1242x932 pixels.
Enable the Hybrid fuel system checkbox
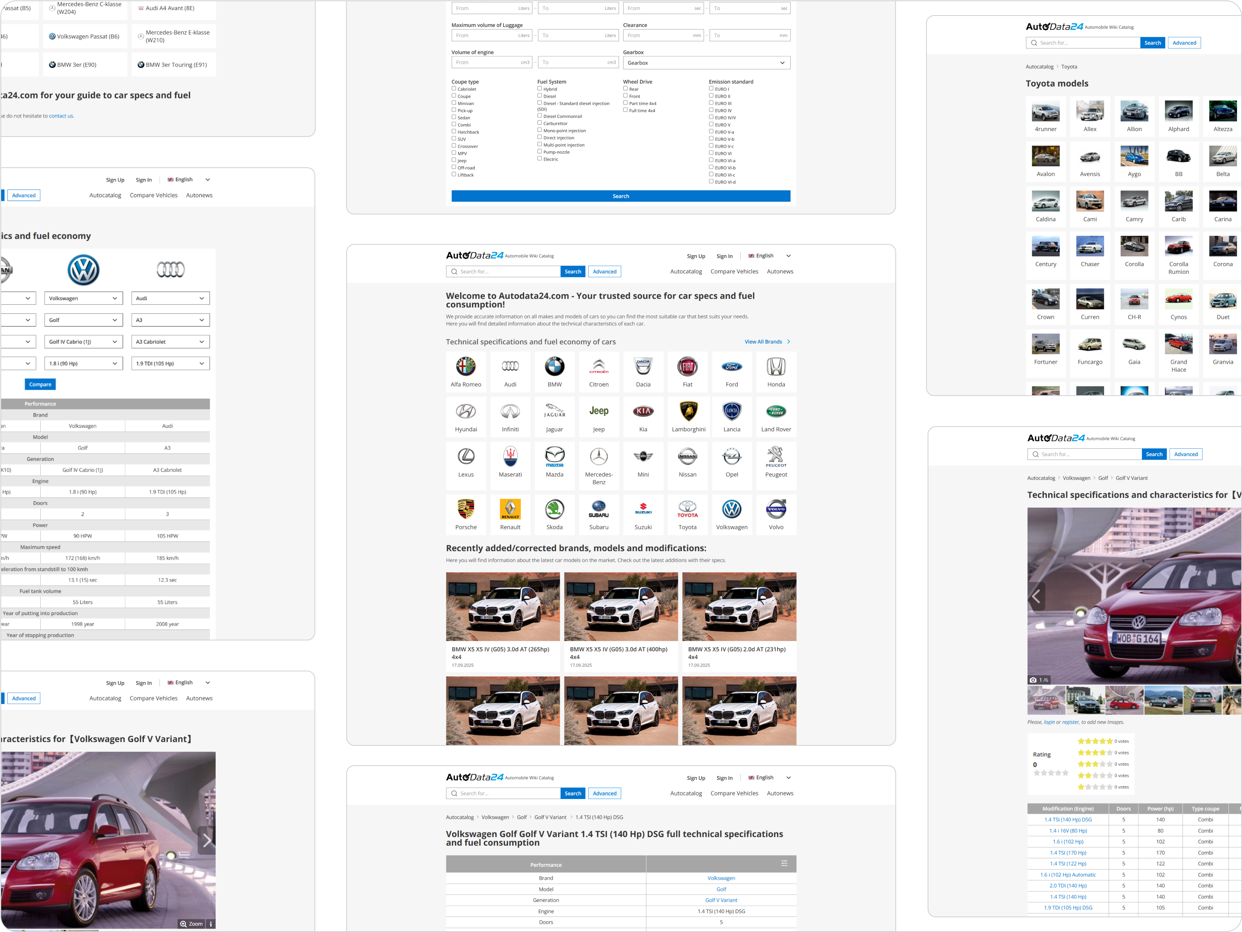click(540, 89)
